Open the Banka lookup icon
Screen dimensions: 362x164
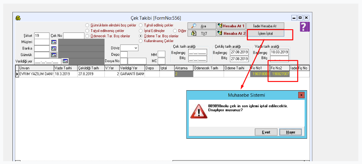click(54, 49)
